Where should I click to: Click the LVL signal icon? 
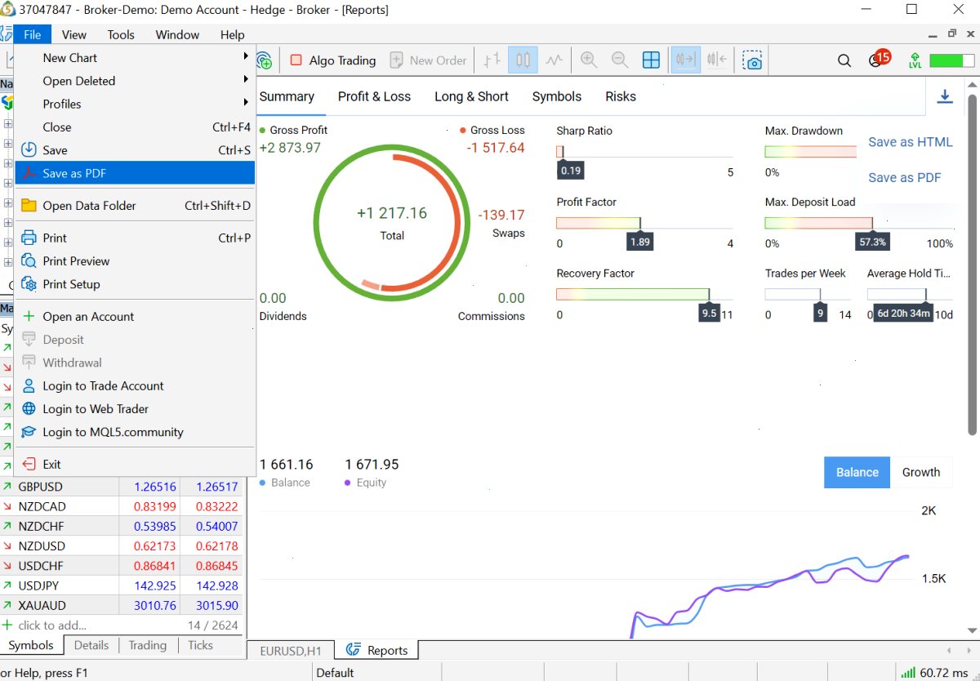click(915, 60)
